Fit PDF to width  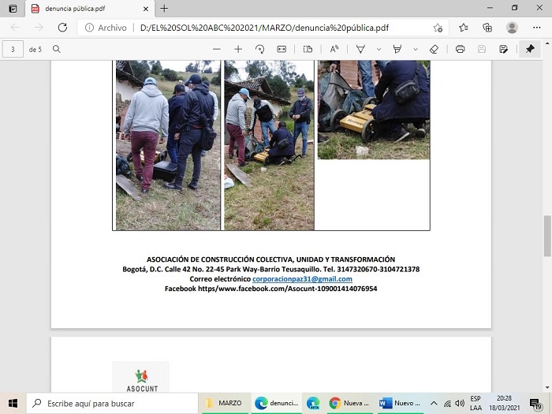[x=282, y=49]
